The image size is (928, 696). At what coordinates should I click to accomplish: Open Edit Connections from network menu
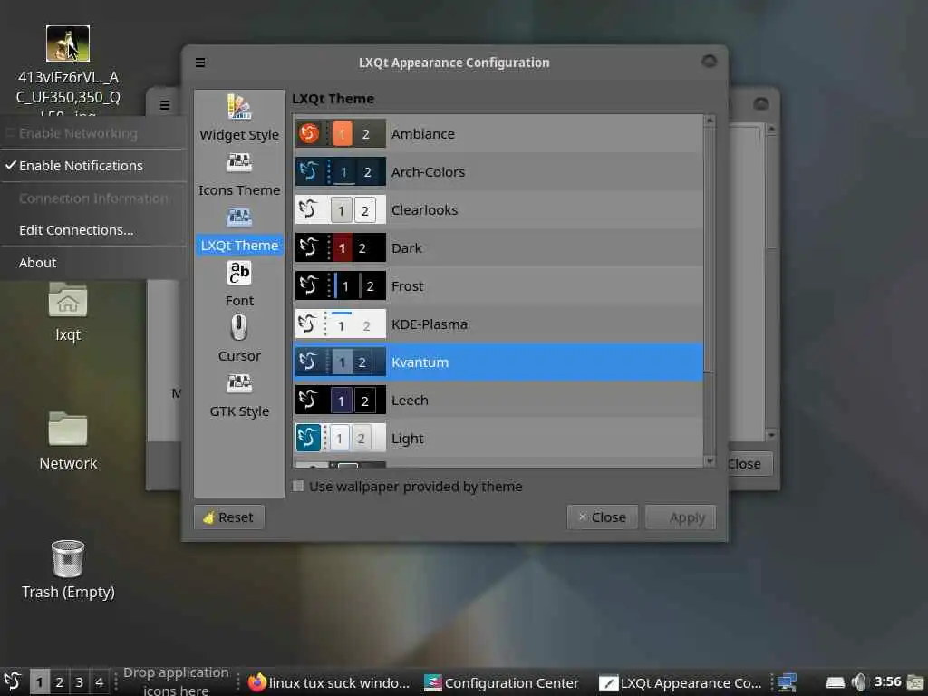(x=93, y=230)
